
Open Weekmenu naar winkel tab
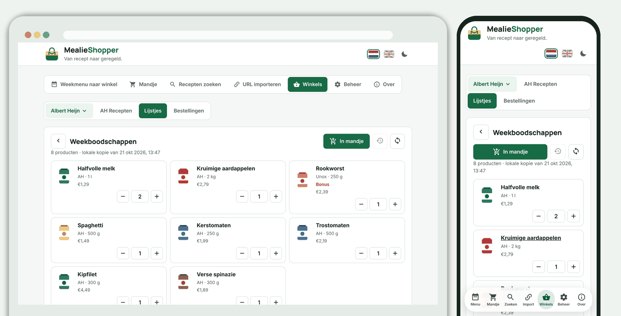(x=84, y=84)
